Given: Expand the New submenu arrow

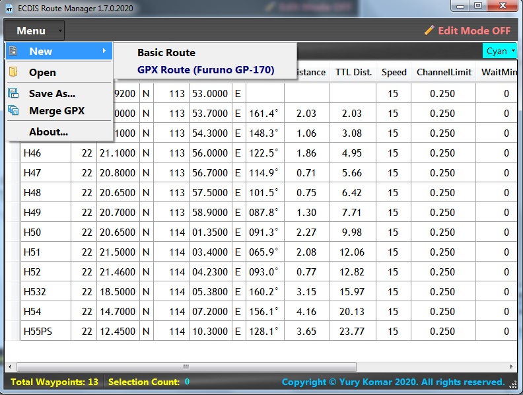Looking at the screenshot, I should [104, 51].
